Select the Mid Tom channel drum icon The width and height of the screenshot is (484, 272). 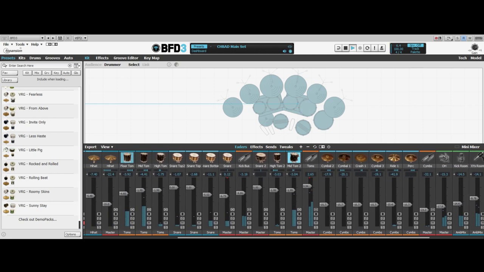tap(144, 158)
